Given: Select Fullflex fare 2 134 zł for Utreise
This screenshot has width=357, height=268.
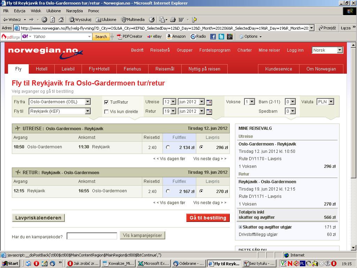Looking at the screenshot, I should (x=168, y=147).
